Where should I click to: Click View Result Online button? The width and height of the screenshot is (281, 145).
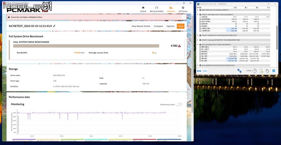point(141,26)
